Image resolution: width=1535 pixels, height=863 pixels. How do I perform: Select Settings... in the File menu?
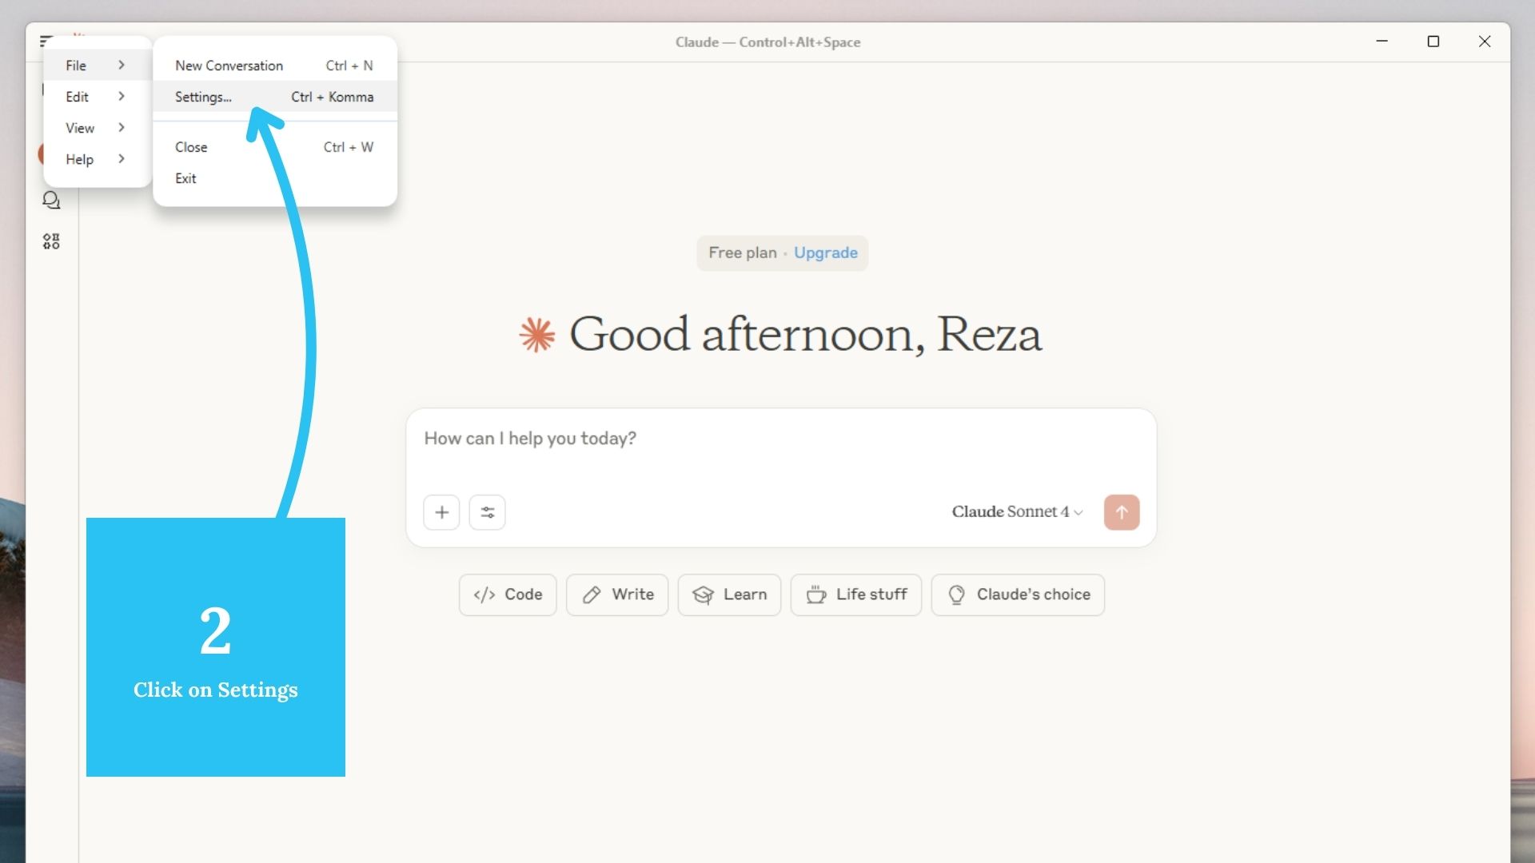[203, 97]
